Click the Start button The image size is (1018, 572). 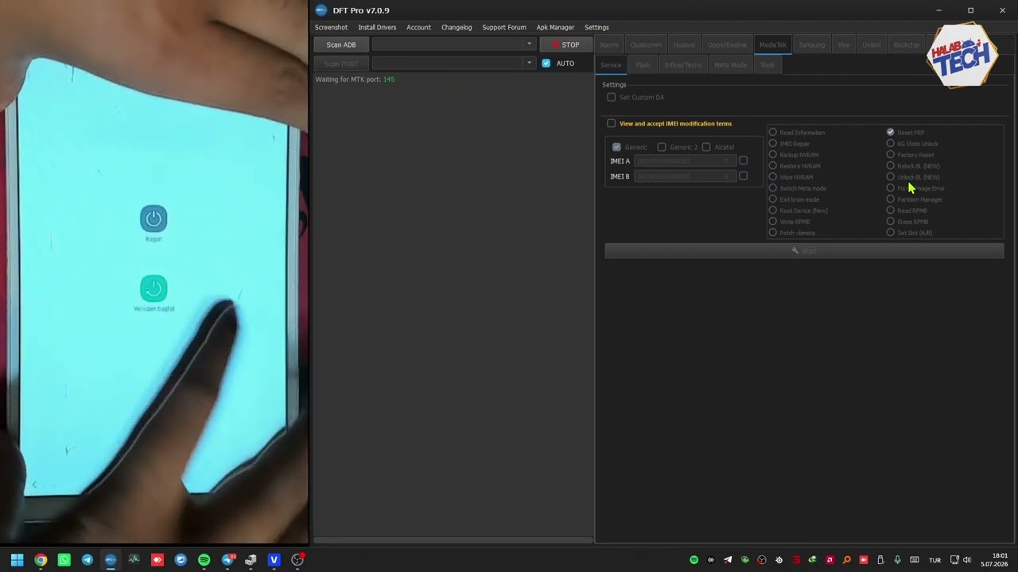(x=804, y=251)
